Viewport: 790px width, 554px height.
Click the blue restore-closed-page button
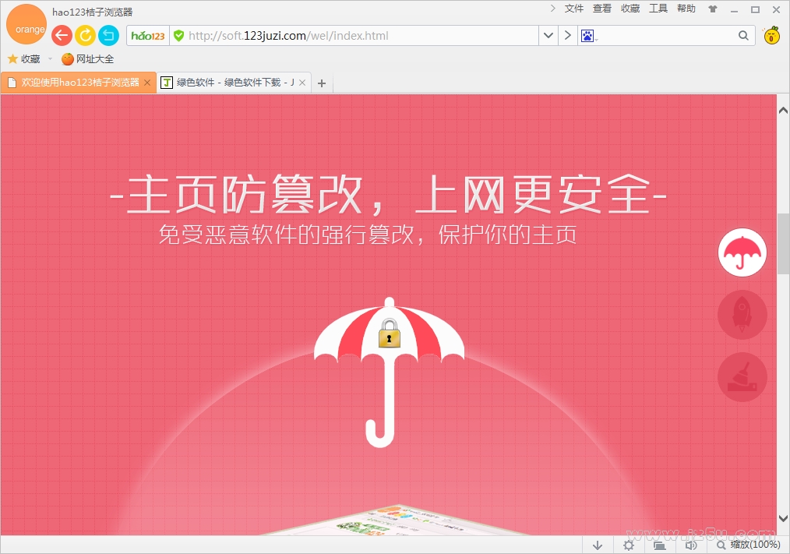click(x=108, y=35)
